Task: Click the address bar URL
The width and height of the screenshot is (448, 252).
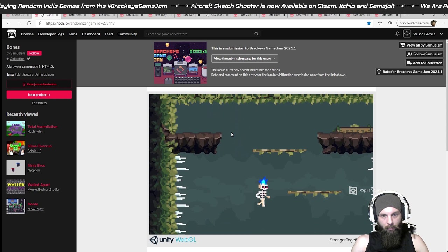Action: (x=80, y=23)
